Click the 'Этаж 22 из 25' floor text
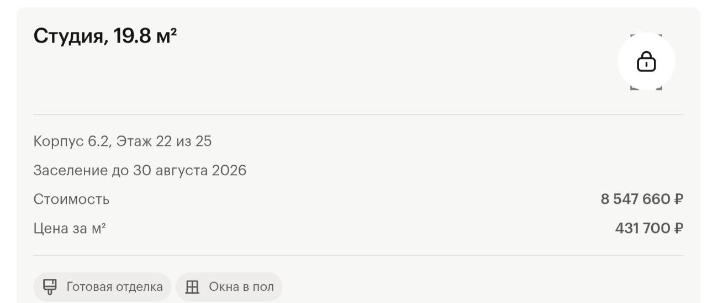 click(x=164, y=142)
